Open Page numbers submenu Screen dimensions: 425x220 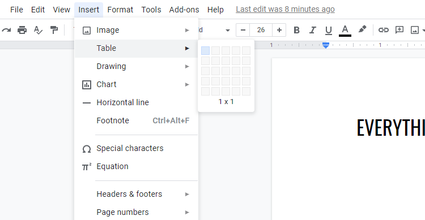(137, 212)
